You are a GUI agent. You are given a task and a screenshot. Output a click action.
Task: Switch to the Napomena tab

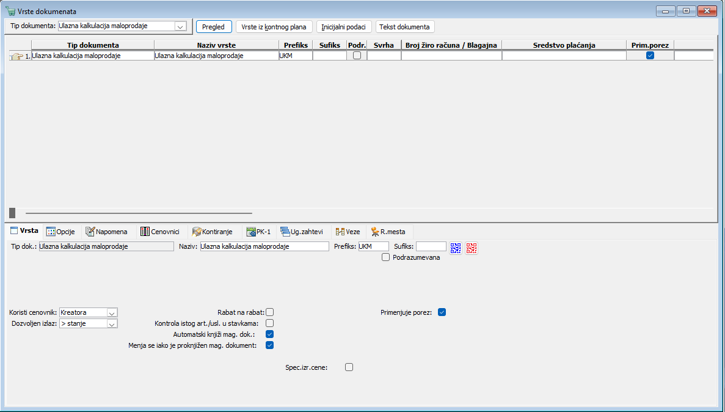[107, 232]
